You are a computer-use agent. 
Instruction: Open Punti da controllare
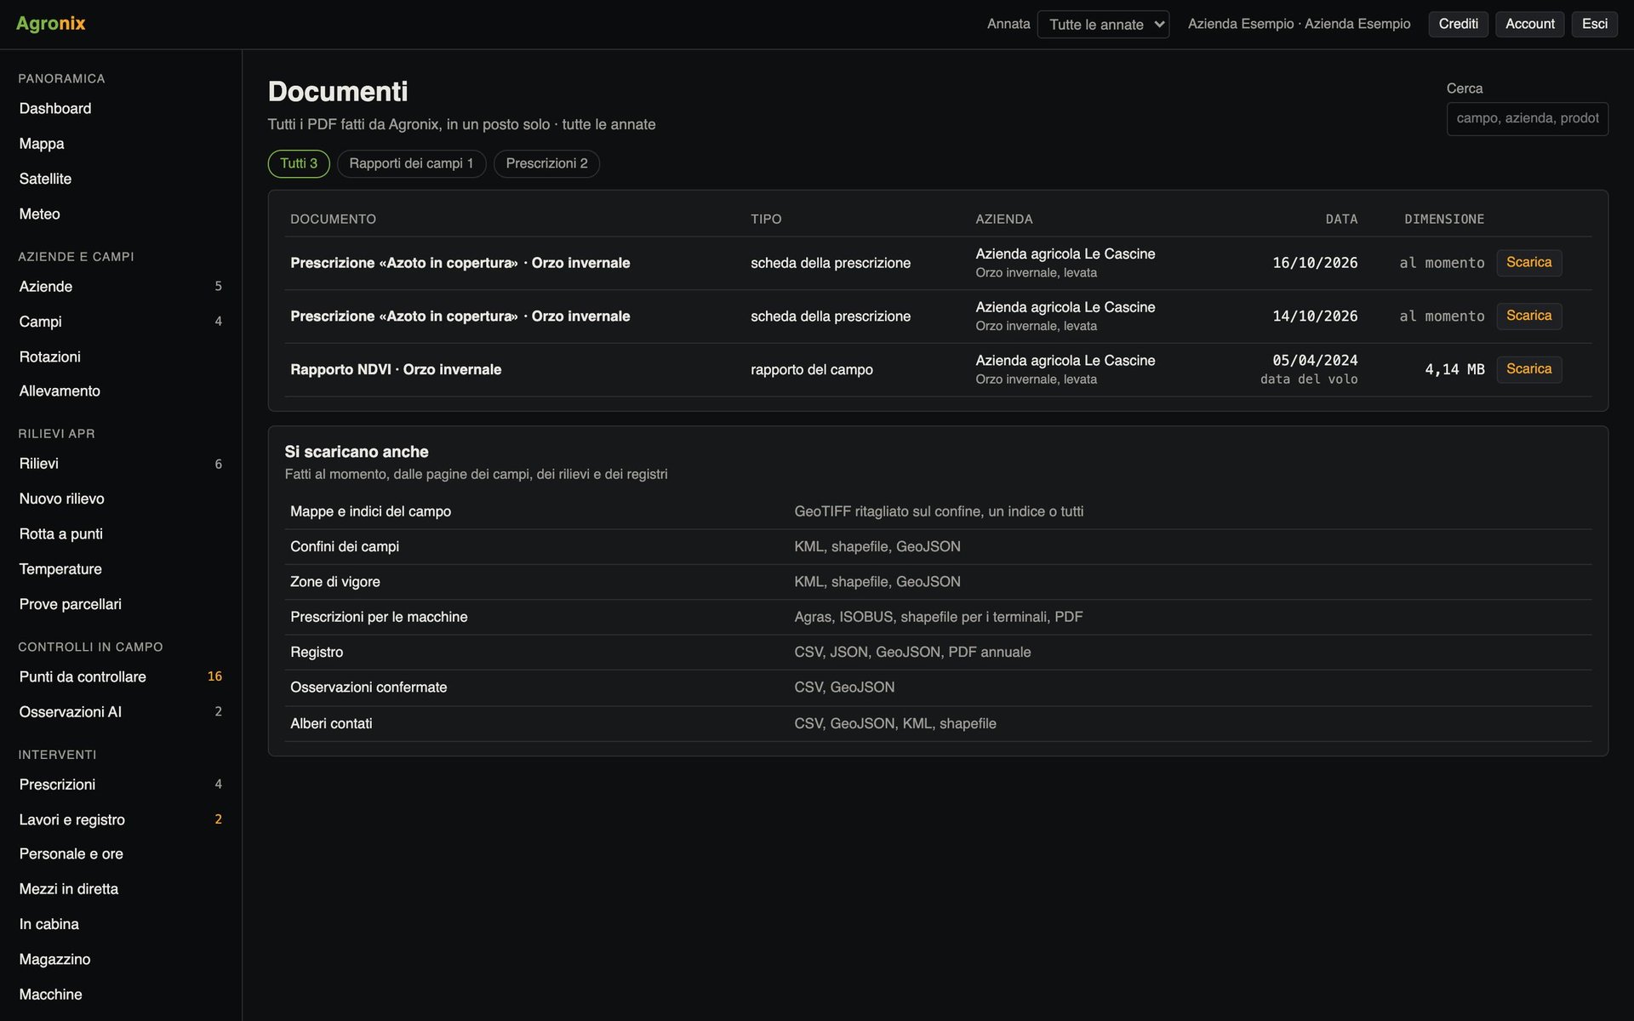[121, 676]
